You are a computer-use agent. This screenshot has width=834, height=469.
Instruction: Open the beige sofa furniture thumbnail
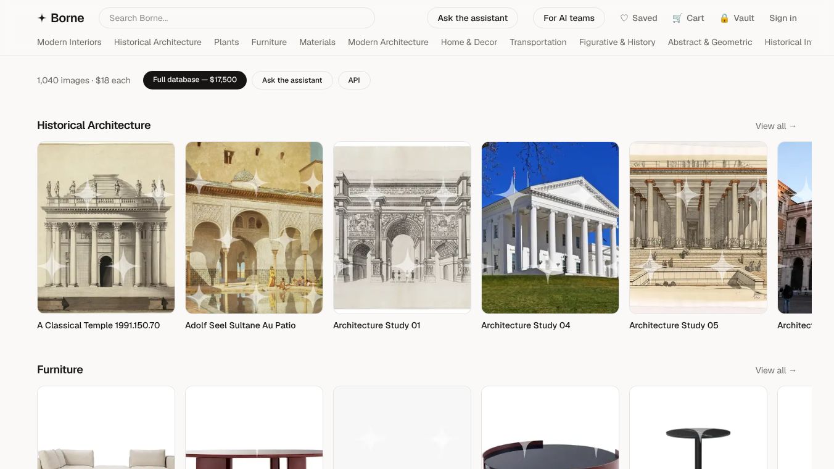(x=106, y=428)
